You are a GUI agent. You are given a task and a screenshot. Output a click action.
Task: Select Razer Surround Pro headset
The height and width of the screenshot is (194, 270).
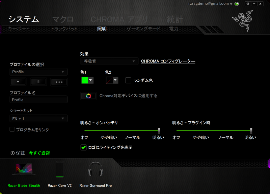96,174
